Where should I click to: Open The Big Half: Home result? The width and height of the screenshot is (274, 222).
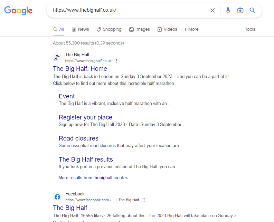pos(80,69)
